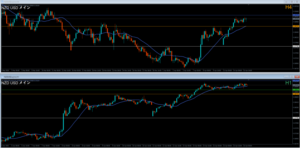Select the H1 chart title bar
Screen dimensions: 300x148
click(146, 76)
